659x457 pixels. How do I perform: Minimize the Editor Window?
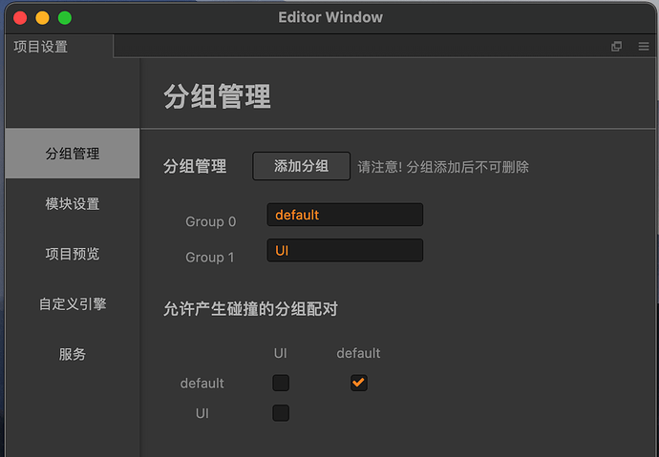[42, 17]
